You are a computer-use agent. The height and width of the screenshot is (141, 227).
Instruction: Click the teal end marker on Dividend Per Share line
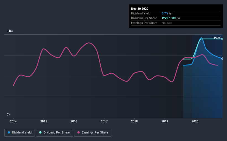click(222, 39)
